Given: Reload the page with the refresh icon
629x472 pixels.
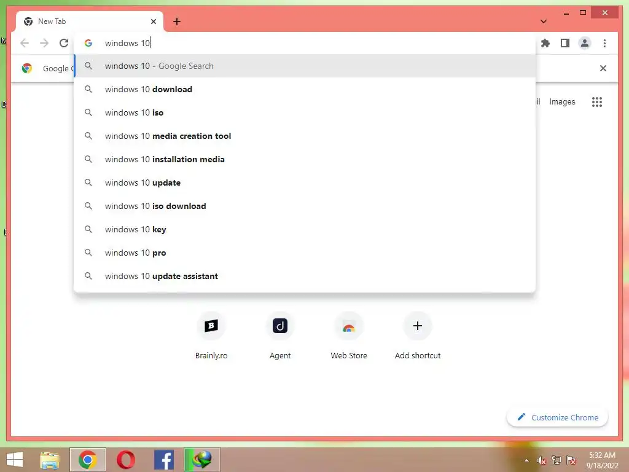Looking at the screenshot, I should [x=64, y=43].
